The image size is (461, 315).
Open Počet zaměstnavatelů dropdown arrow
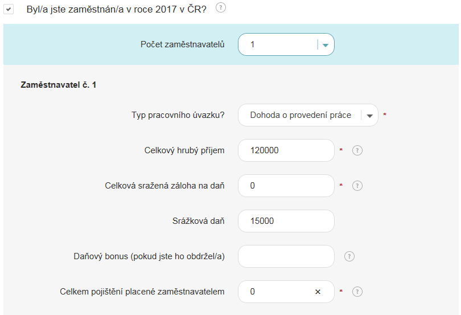pos(326,46)
